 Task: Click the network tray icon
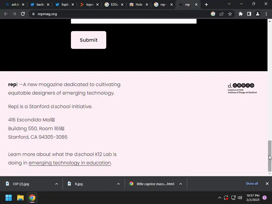233,198
